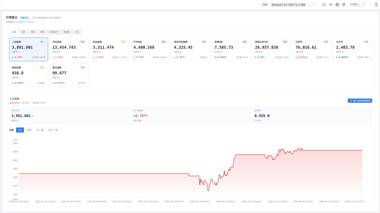Viewport: 380px width, 213px height.
Task: Switch to the A股 tab
Action: [23, 32]
